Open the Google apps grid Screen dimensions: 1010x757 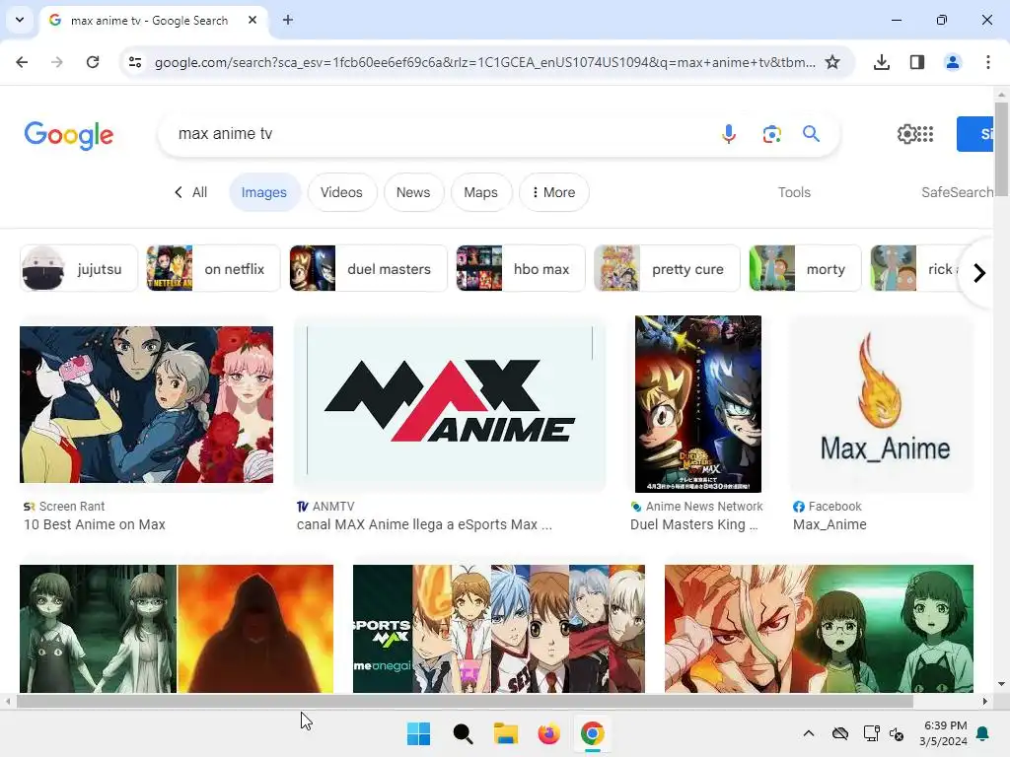[x=925, y=134]
